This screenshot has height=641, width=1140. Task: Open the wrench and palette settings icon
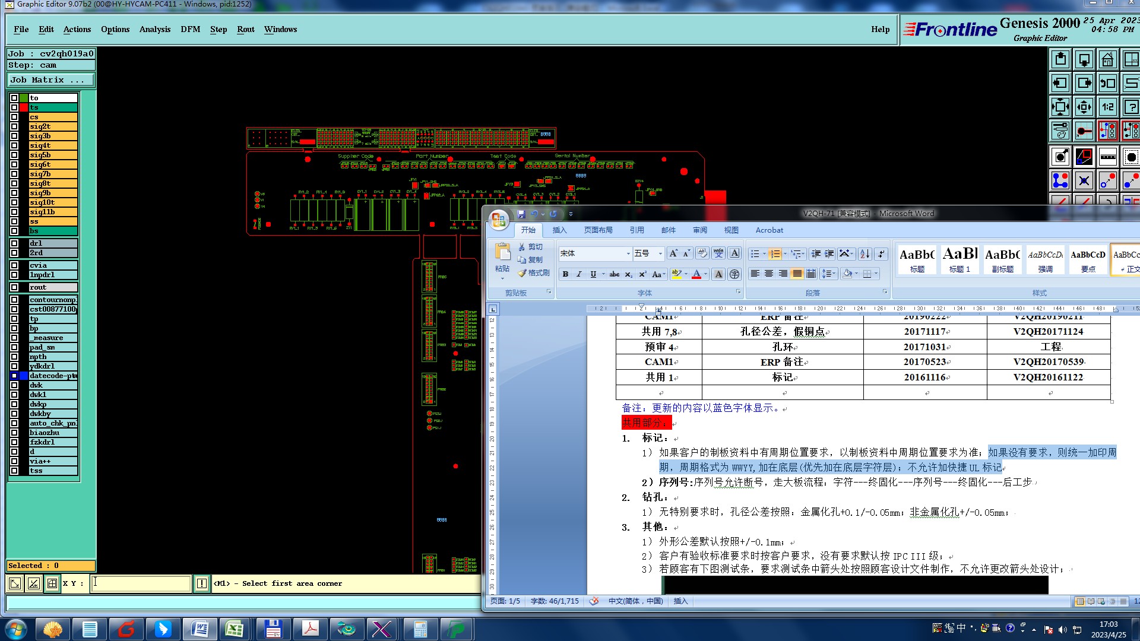[1060, 131]
